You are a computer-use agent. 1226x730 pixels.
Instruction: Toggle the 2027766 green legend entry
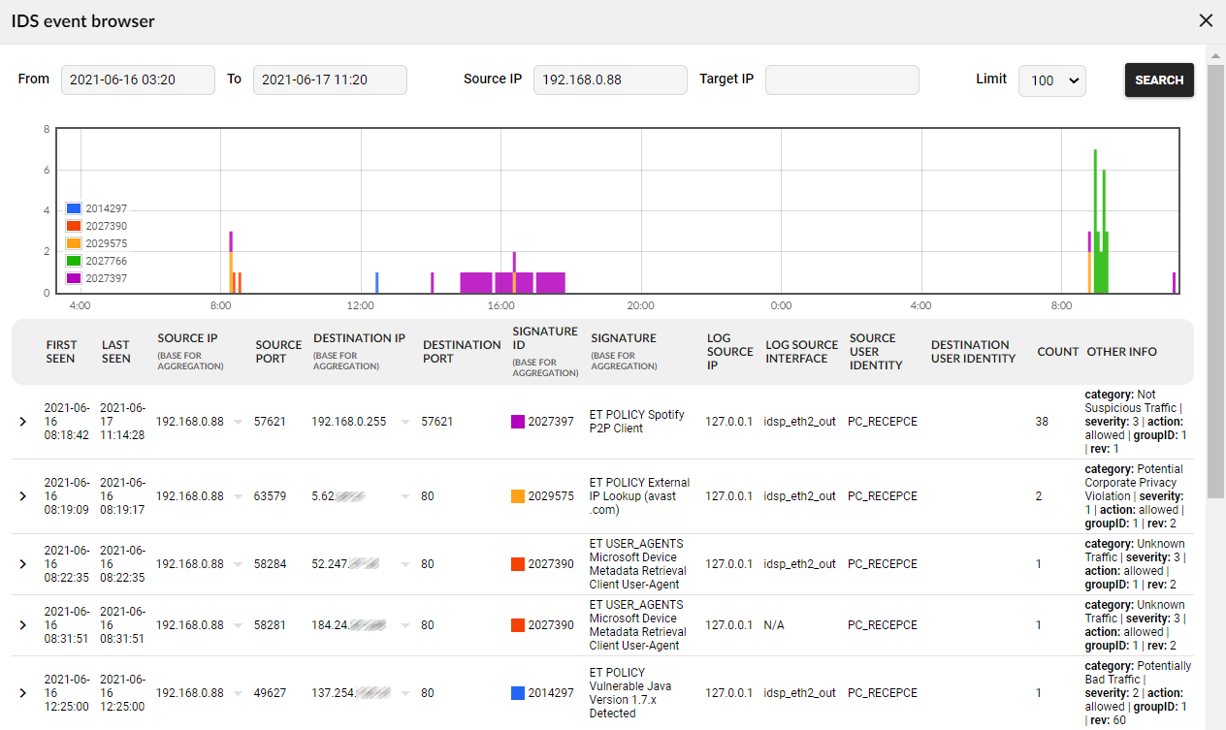pyautogui.click(x=74, y=261)
